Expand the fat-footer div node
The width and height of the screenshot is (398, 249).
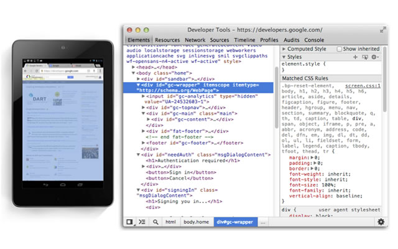pos(144,131)
